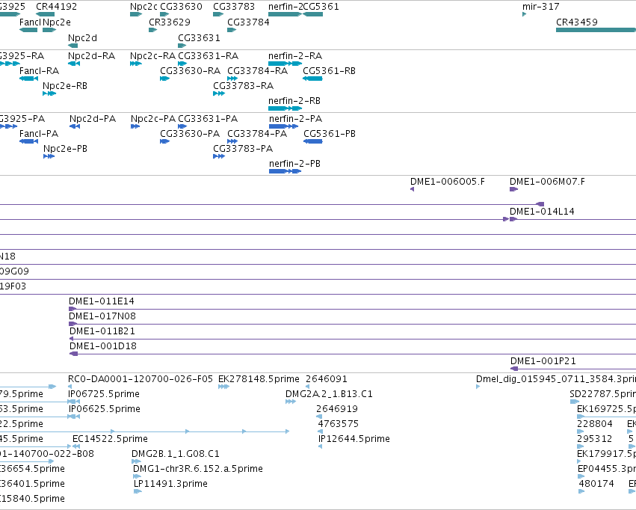
Task: Select the DMG2A.2_1.B13.C1 EST label
Action: 329,393
